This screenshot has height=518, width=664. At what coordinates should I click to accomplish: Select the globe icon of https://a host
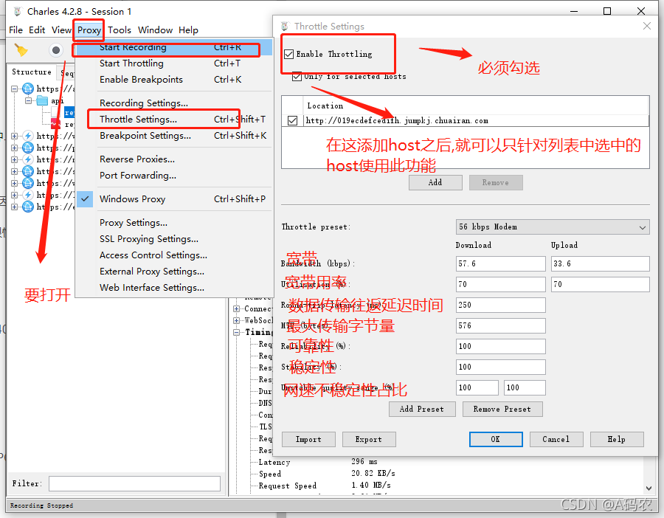[28, 89]
